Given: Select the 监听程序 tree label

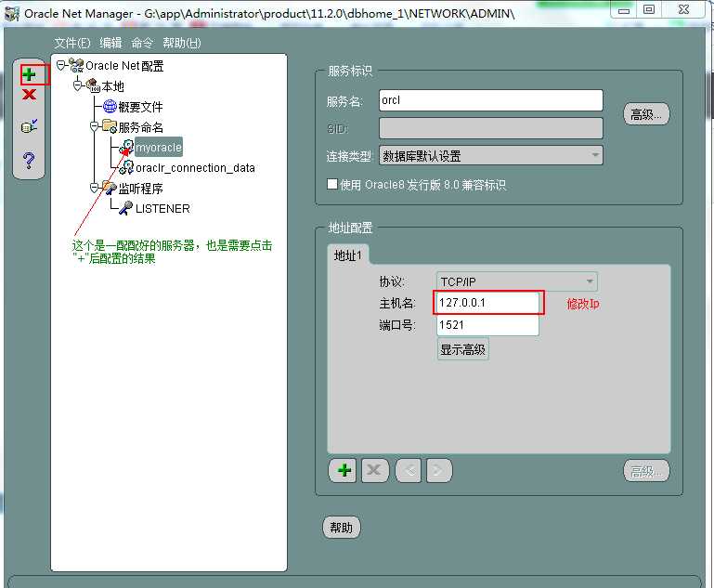Looking at the screenshot, I should point(141,189).
